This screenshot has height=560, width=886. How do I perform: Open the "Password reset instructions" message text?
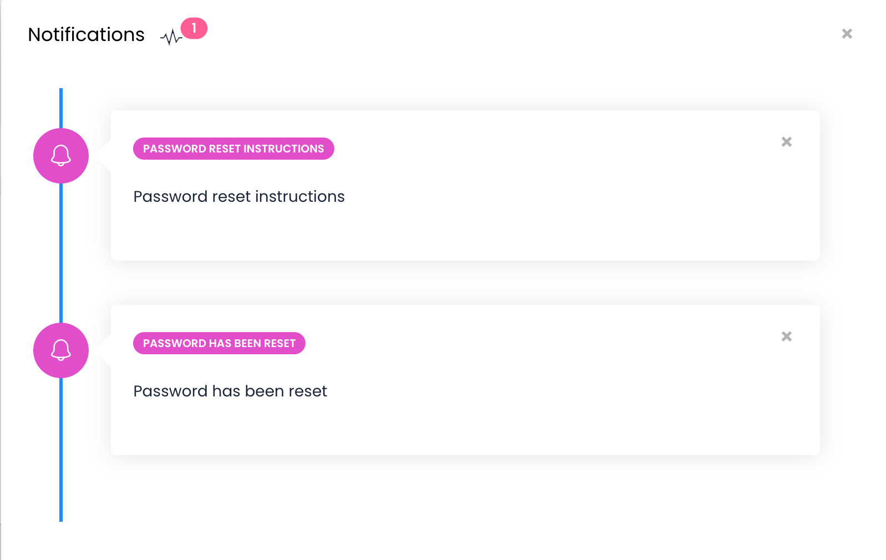[239, 197]
